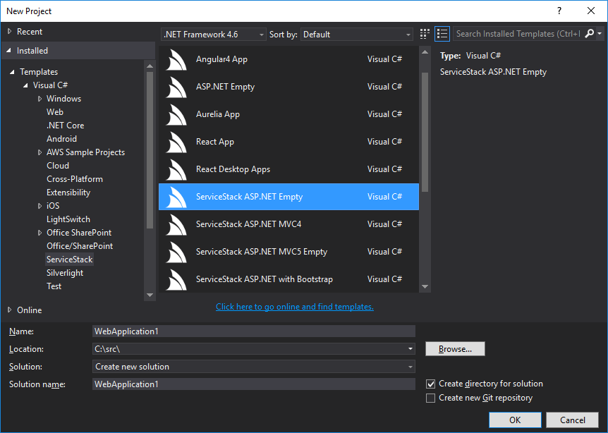Viewport: 608px width, 433px height.
Task: Click the template list scrollbar thumb
Action: 425,132
